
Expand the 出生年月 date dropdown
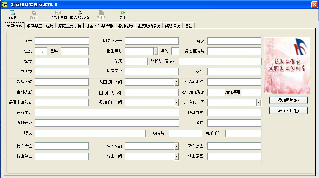tap(156, 51)
